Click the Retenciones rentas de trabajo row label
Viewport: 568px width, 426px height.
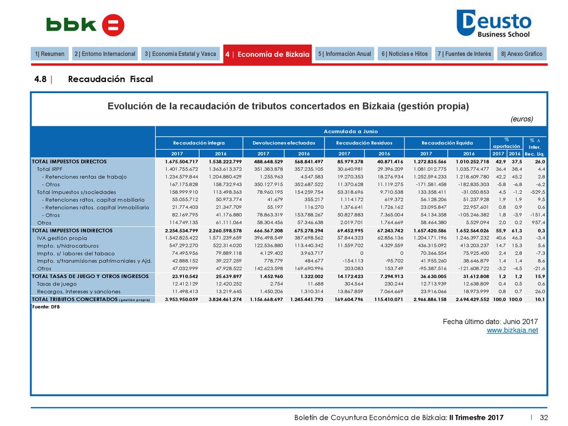pos(84,177)
